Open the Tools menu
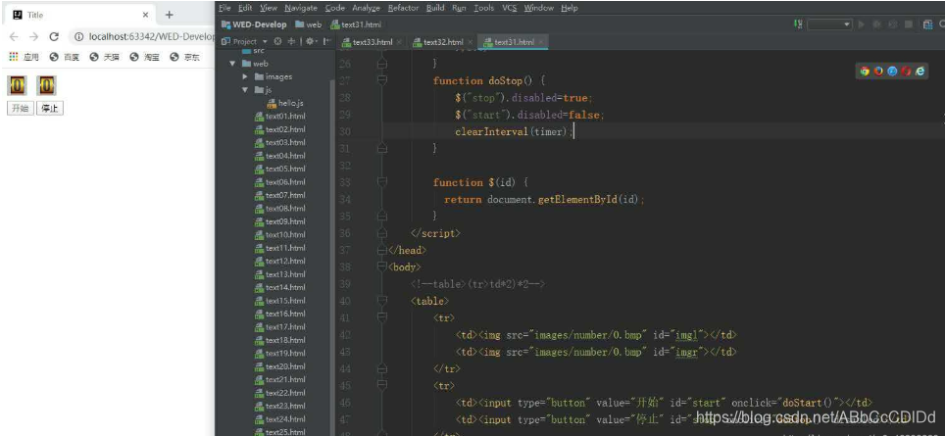 pyautogui.click(x=484, y=8)
